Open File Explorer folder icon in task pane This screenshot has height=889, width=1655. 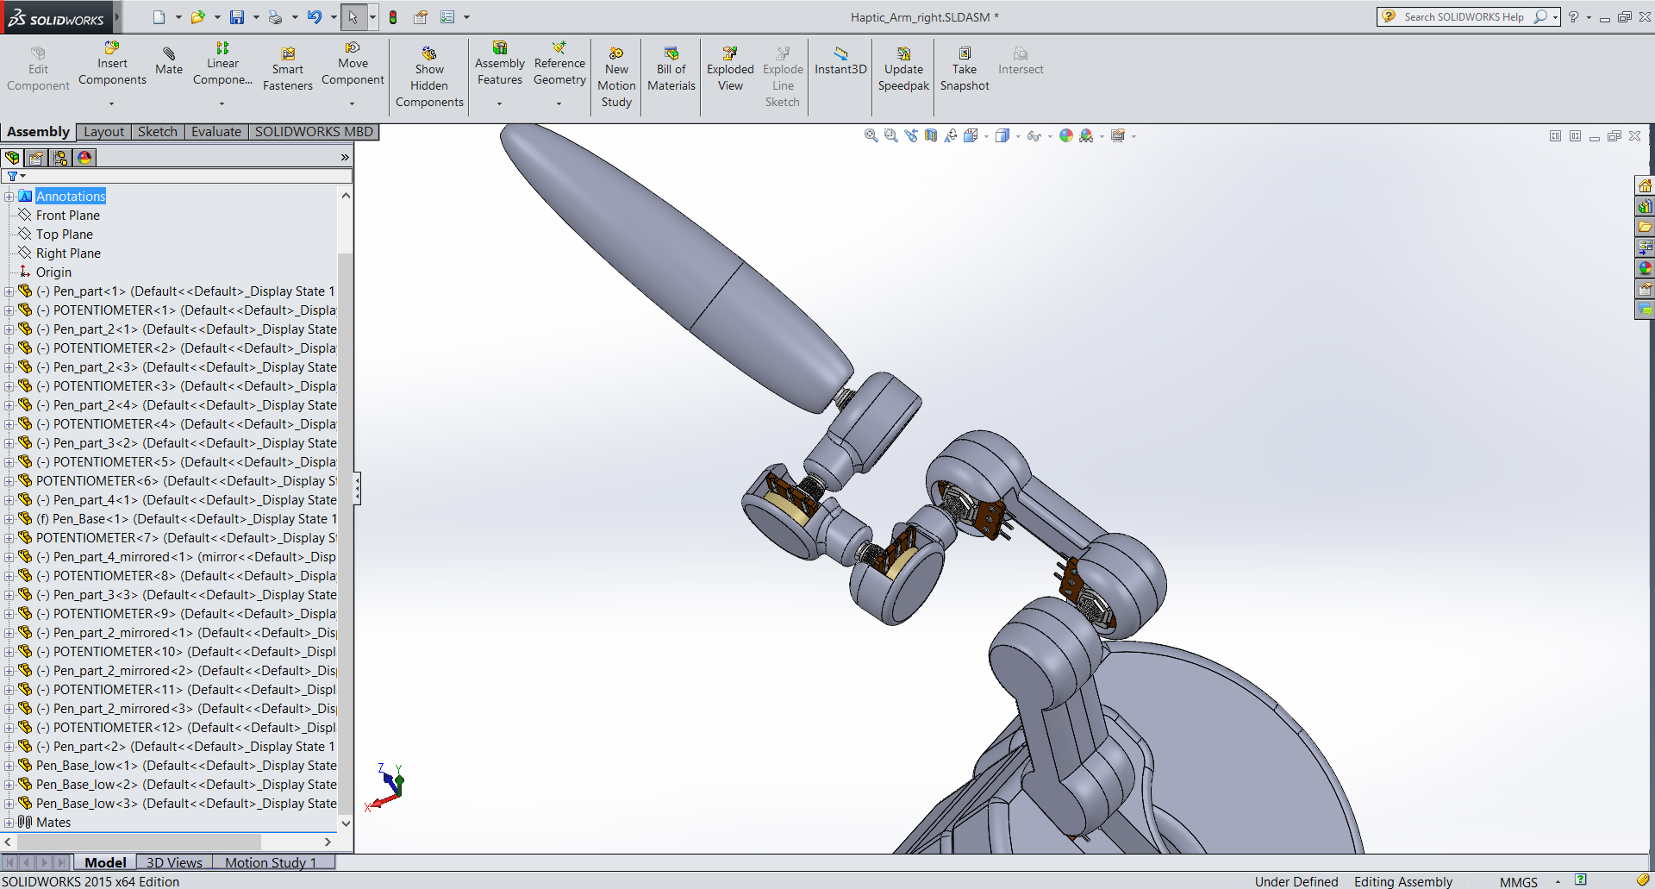(x=1645, y=227)
